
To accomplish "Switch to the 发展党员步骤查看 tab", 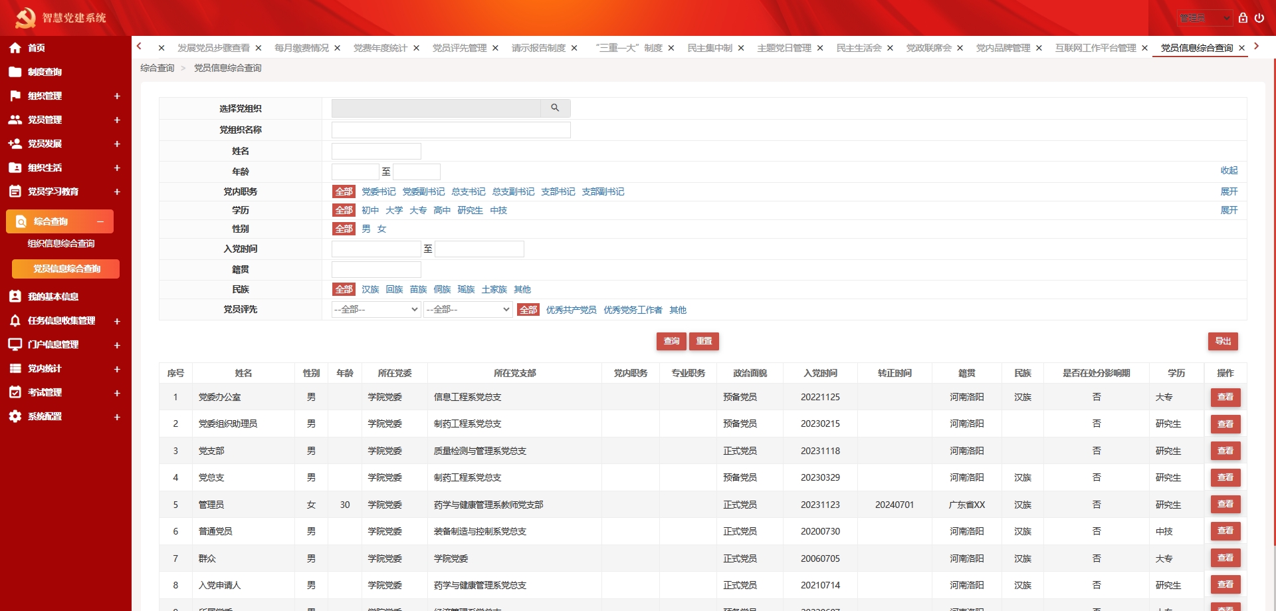I will (x=213, y=48).
